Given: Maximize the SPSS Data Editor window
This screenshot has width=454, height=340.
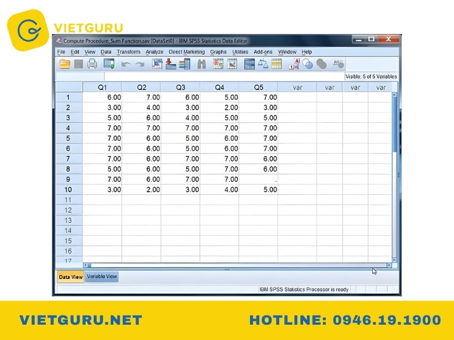Looking at the screenshot, I should (371, 39).
